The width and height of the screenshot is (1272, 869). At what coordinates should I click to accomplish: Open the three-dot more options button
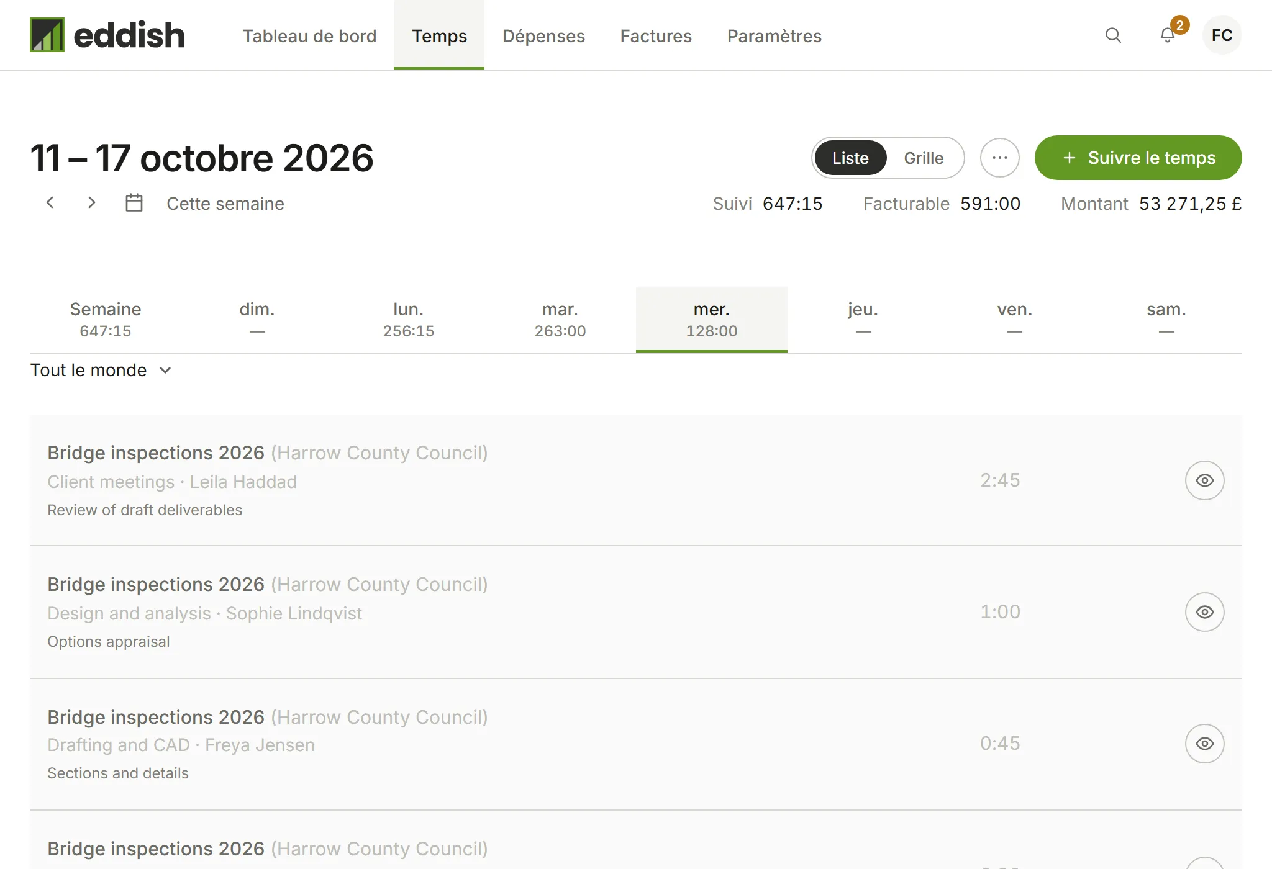999,158
